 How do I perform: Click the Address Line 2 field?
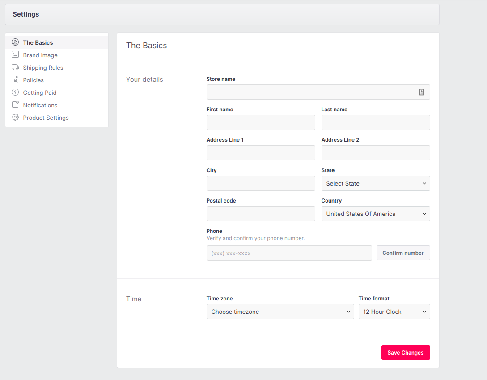[x=376, y=153]
